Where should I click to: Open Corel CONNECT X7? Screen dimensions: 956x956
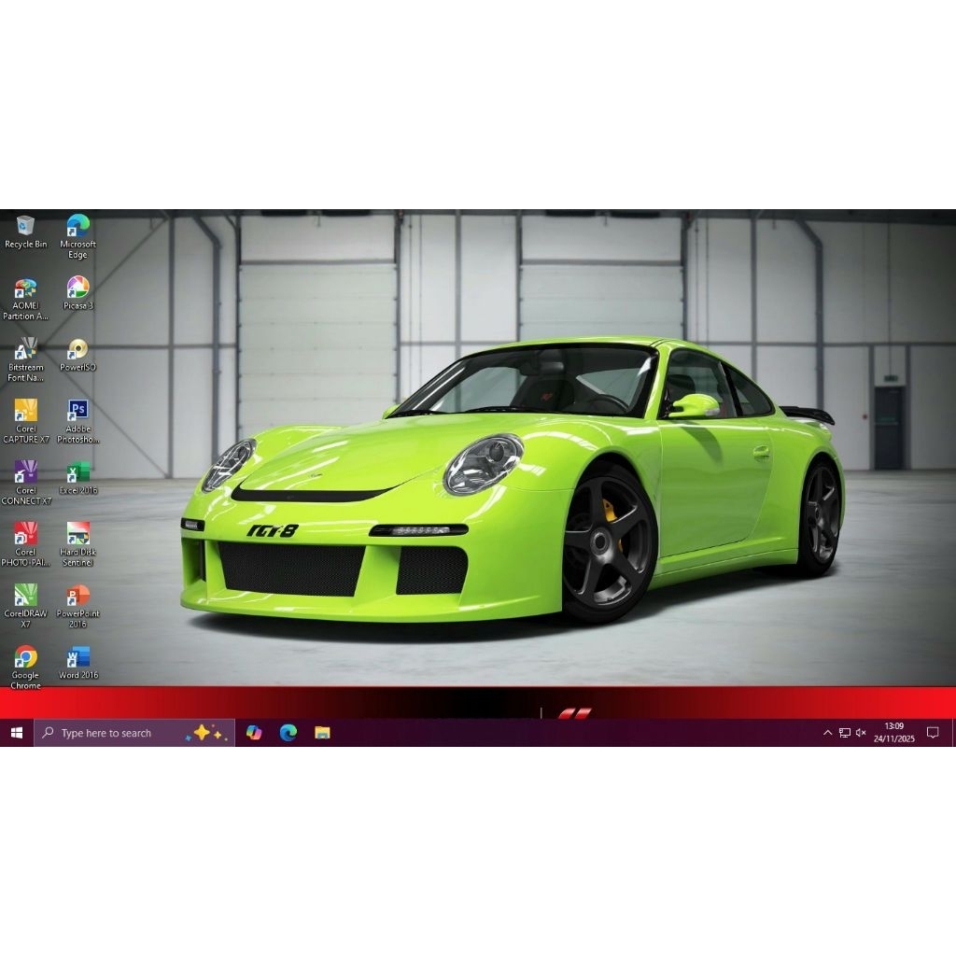pos(25,471)
